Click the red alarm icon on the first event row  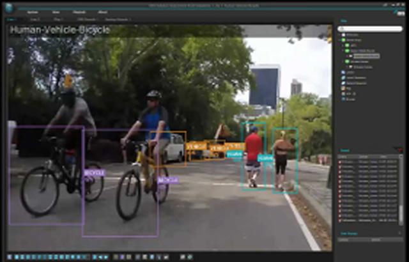click(x=341, y=162)
